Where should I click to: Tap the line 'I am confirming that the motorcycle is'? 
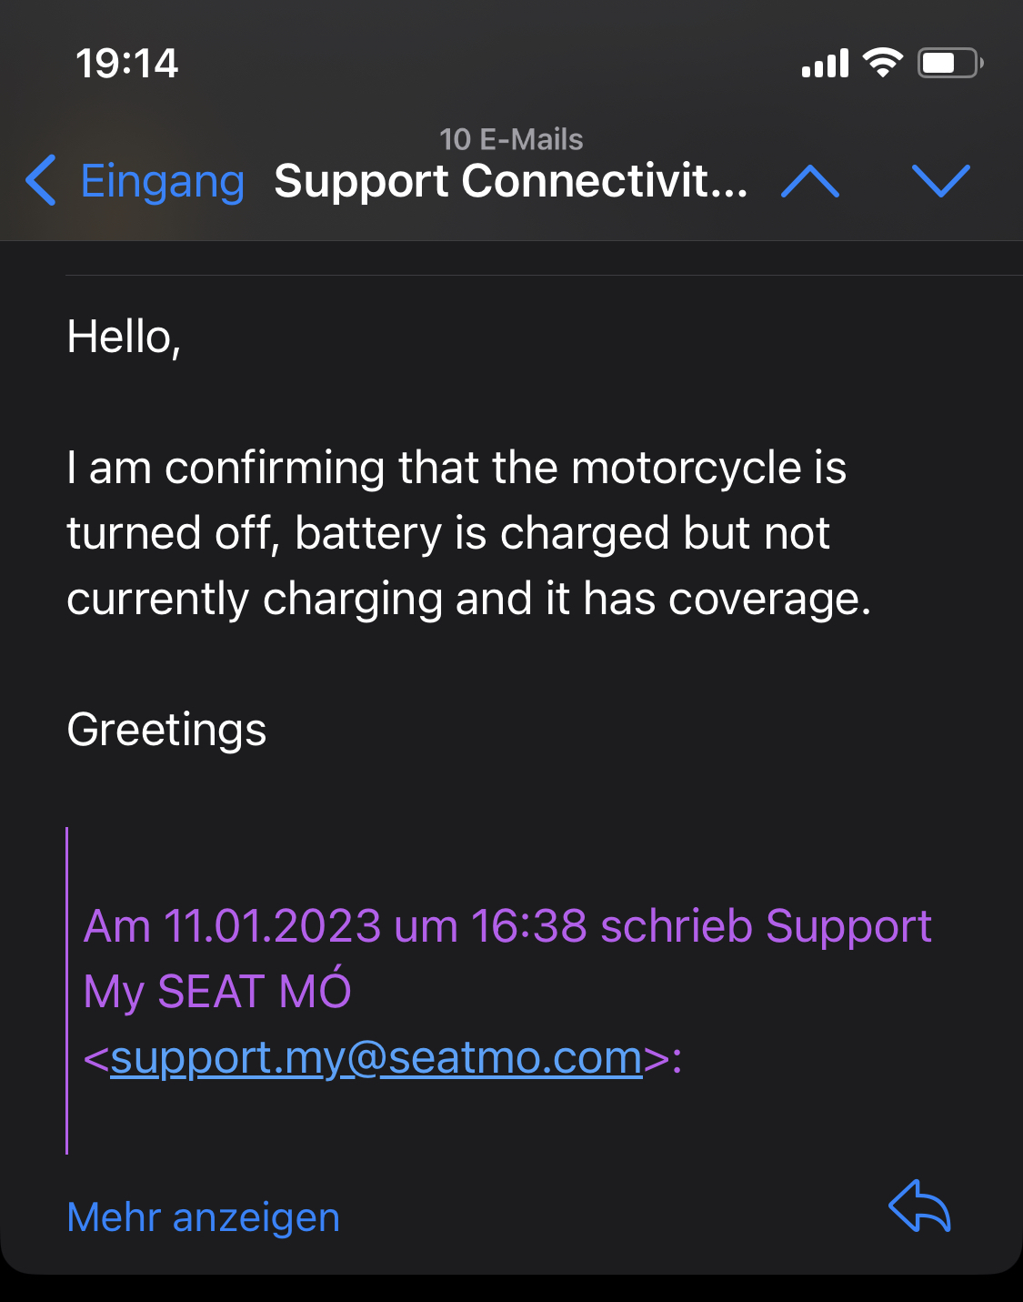coord(456,469)
